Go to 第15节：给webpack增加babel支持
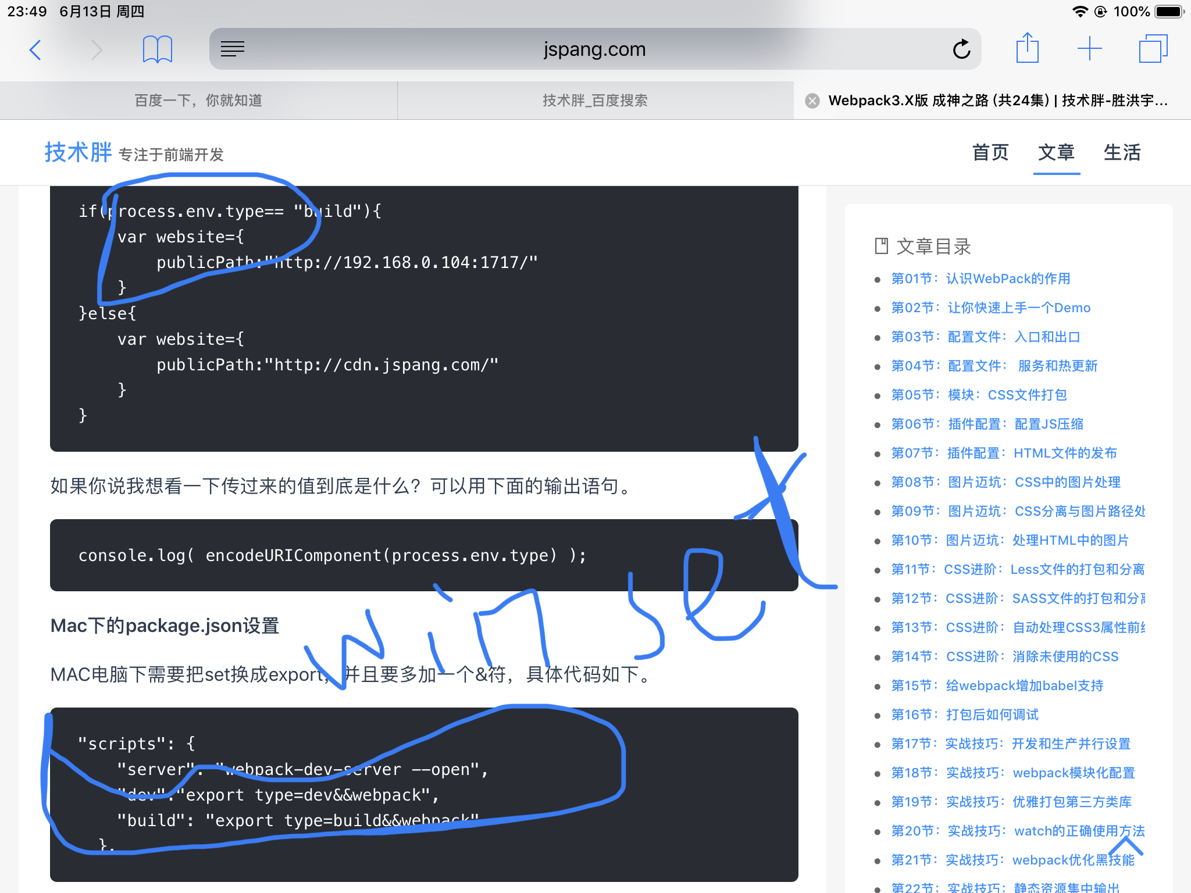Image resolution: width=1191 pixels, height=893 pixels. click(x=997, y=686)
